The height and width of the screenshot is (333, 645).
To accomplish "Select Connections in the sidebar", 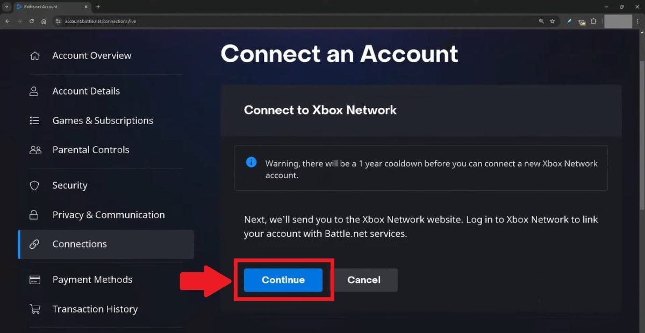I will pos(80,244).
